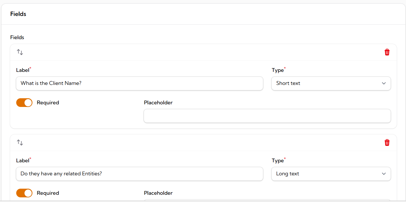Viewport: 406px width, 202px height.
Task: Click the empty Placeholder input of the first field
Action: click(267, 116)
